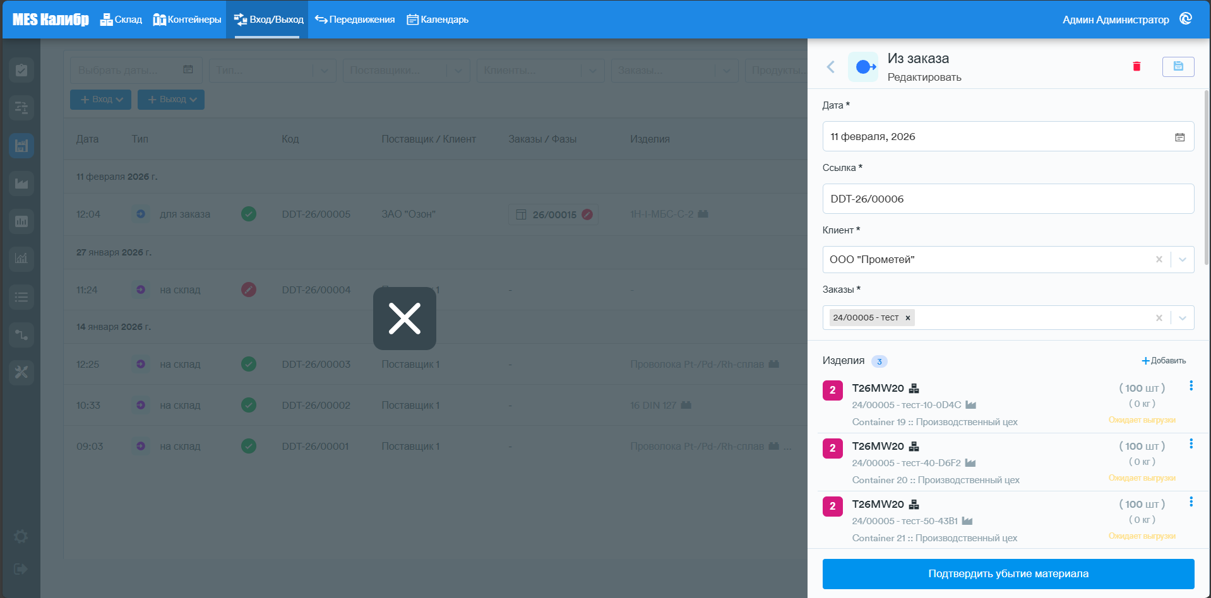The image size is (1211, 598).
Task: Expand the Заказы filter dropdown in list
Action: pos(726,71)
